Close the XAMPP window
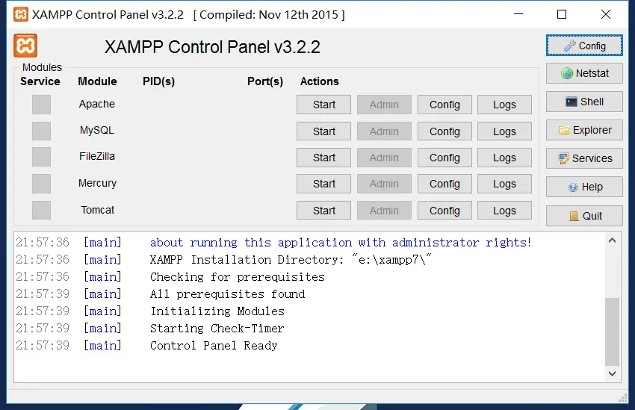Screen dimensions: 635x410 606,14
